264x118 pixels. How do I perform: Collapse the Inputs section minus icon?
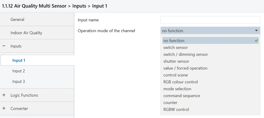4,46
